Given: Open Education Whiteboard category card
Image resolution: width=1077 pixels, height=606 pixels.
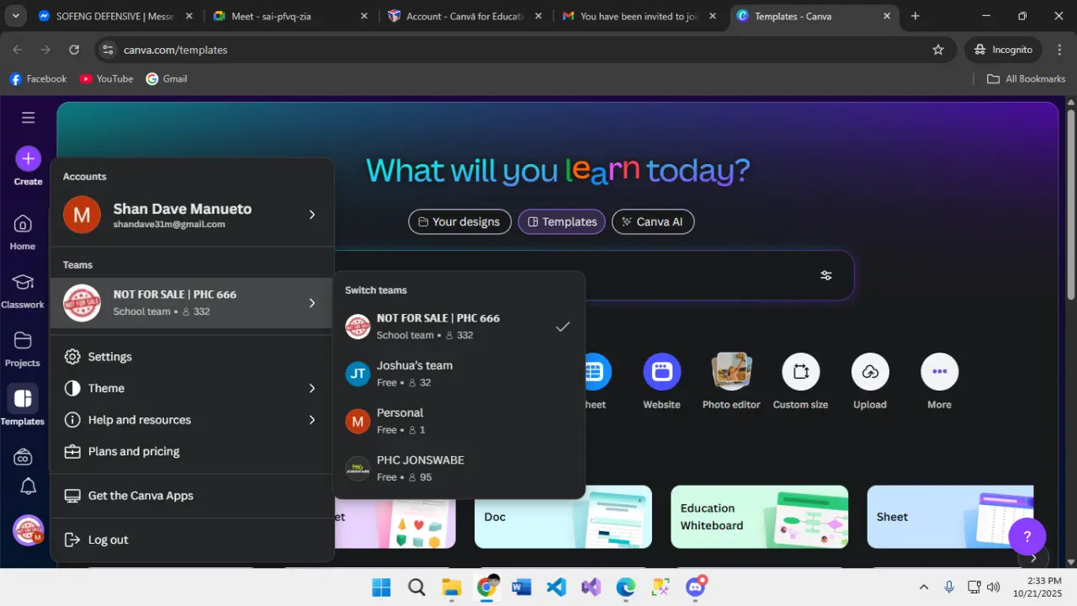Looking at the screenshot, I should point(759,517).
